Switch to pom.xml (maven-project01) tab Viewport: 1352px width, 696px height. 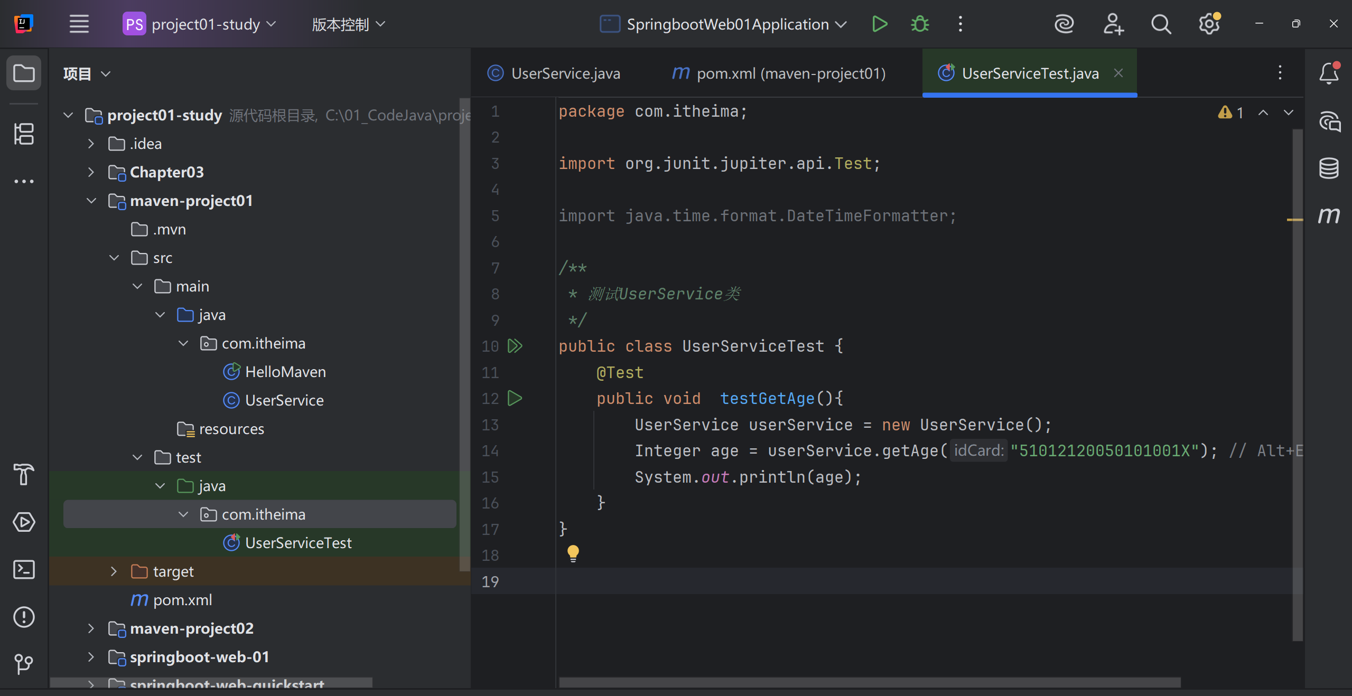790,73
